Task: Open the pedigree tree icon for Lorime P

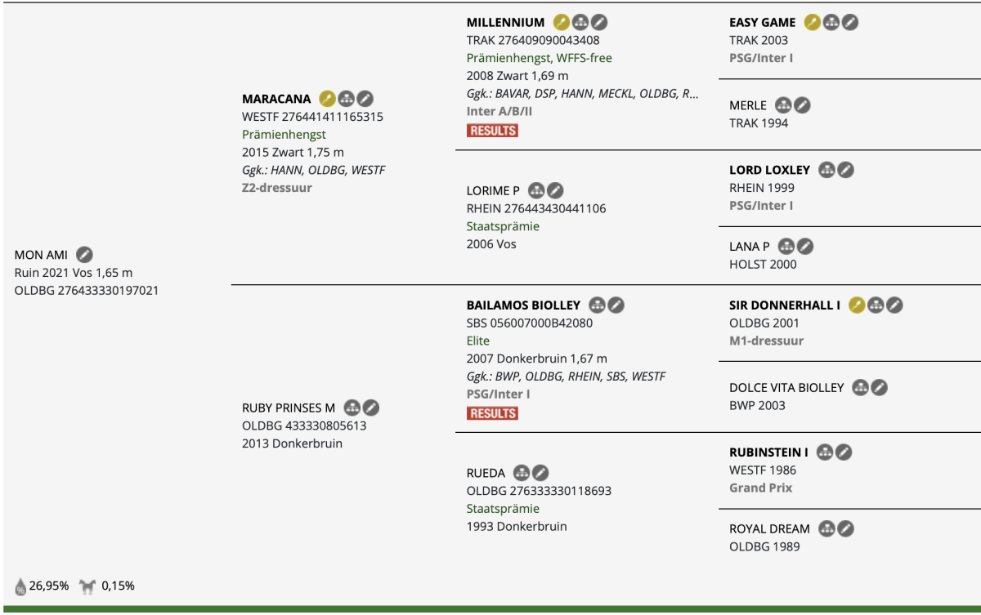Action: pyautogui.click(x=536, y=190)
